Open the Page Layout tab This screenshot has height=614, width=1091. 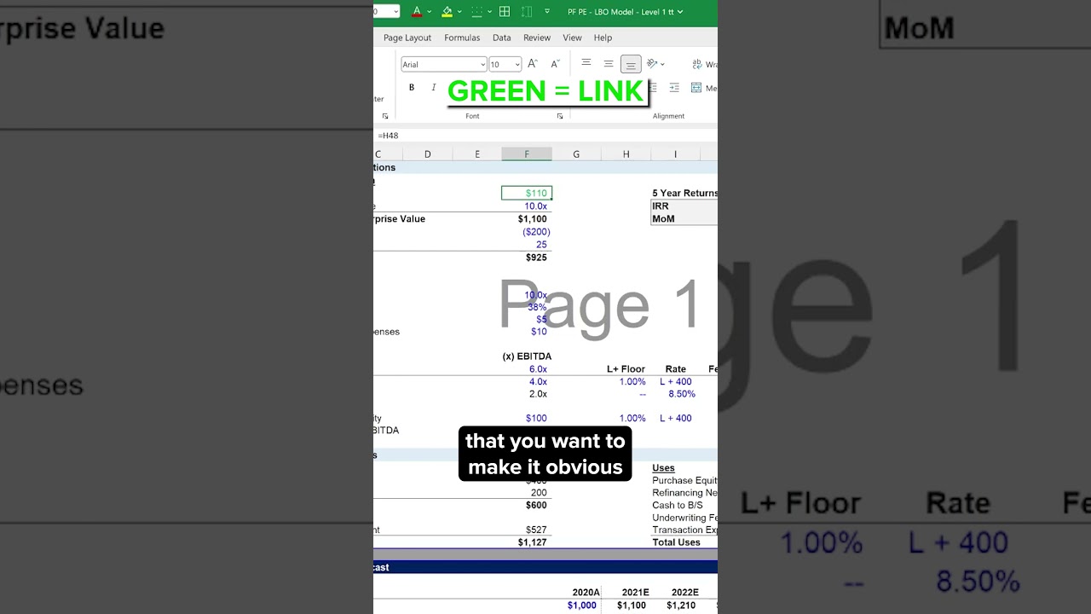coord(407,38)
